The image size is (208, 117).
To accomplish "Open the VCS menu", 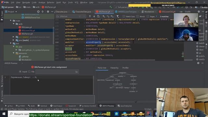I will pos(76,2).
